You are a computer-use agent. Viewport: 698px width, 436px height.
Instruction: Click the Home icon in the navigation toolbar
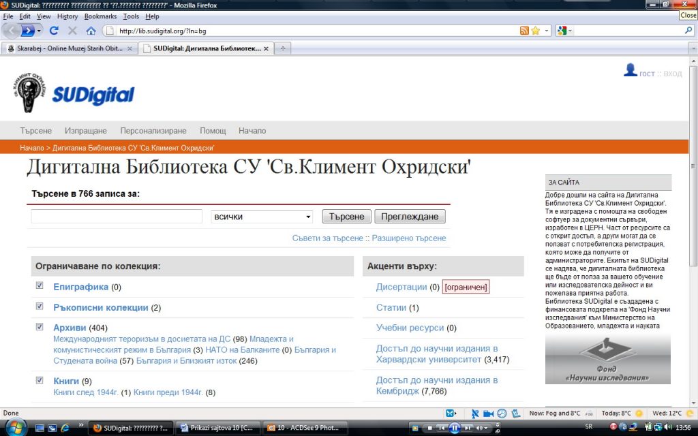coord(91,31)
